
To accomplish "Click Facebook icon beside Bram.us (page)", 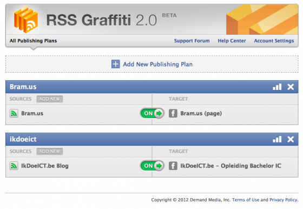I will point(173,113).
